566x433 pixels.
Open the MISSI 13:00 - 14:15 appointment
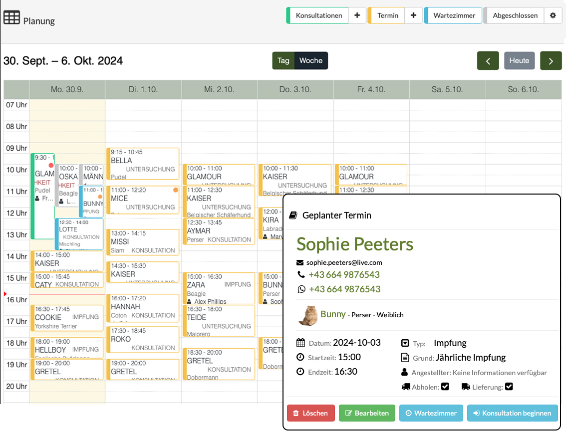143,242
